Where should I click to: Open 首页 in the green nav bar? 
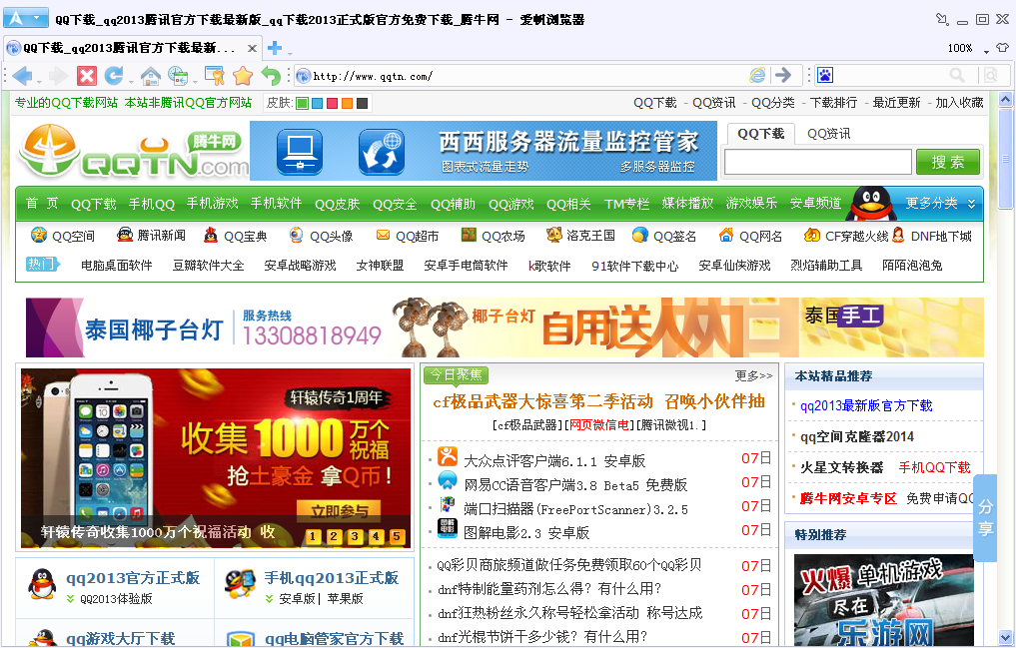point(42,204)
